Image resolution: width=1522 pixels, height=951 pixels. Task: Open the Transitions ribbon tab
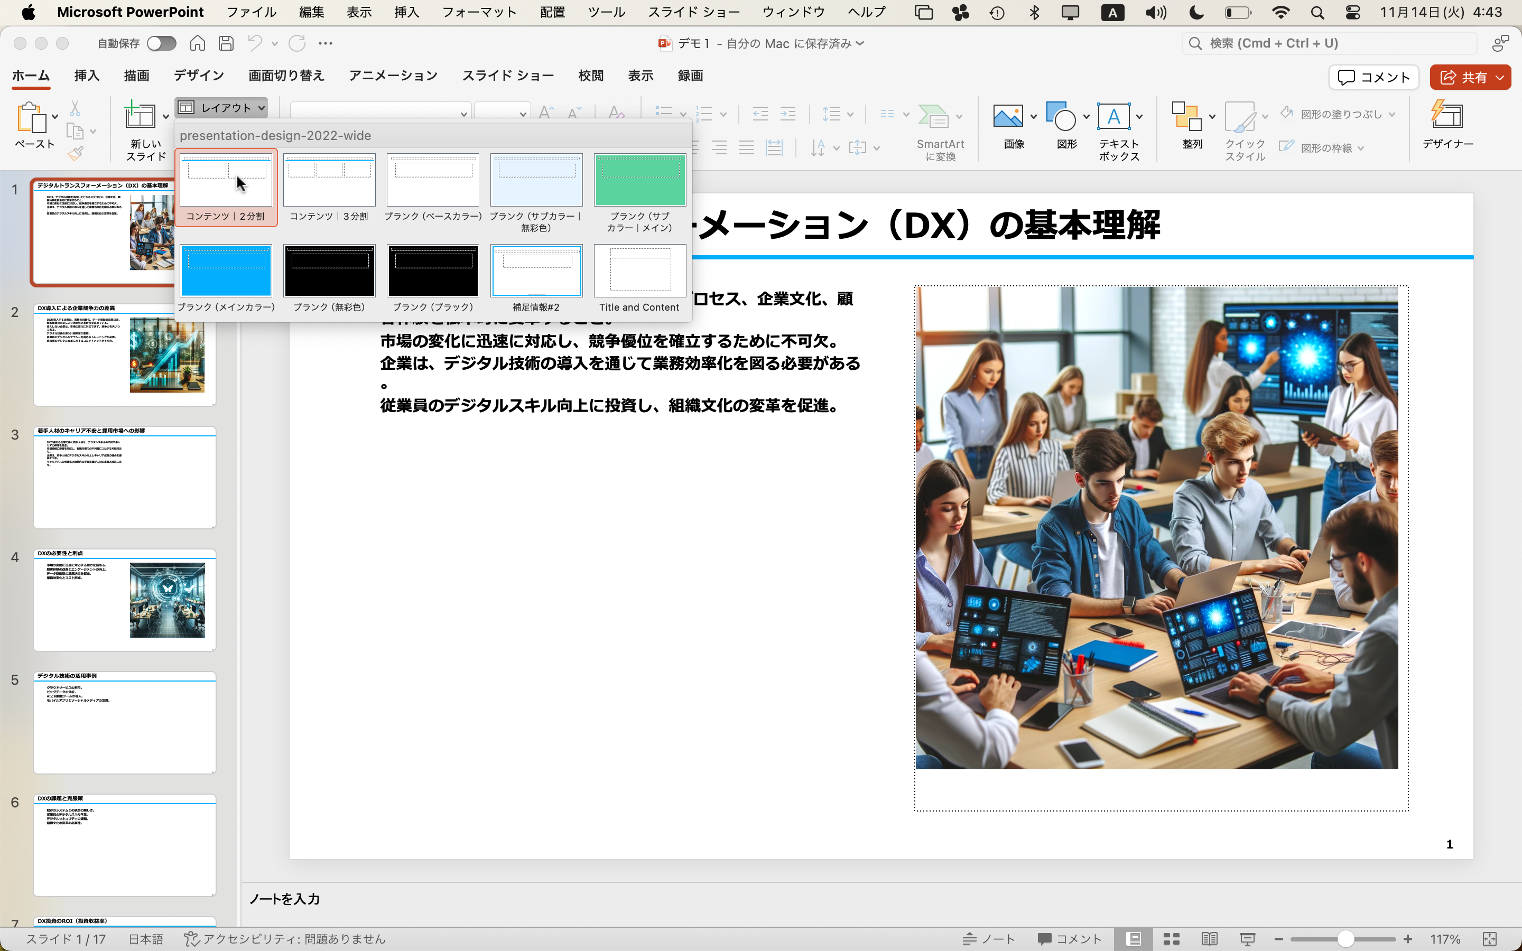tap(286, 76)
